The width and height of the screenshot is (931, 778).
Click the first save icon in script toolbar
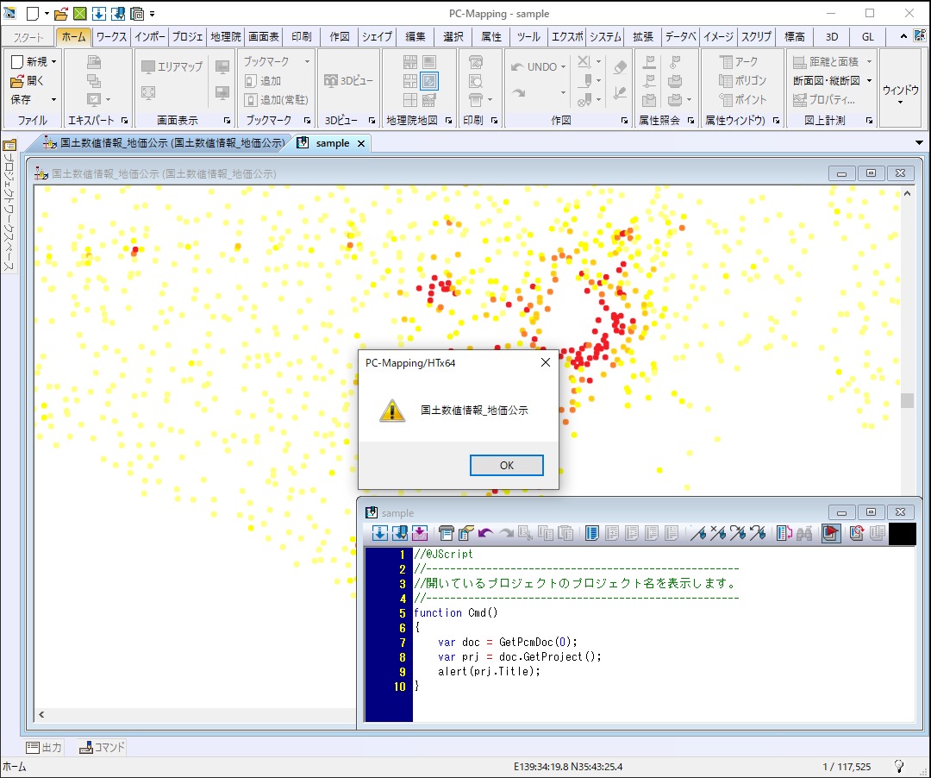379,533
